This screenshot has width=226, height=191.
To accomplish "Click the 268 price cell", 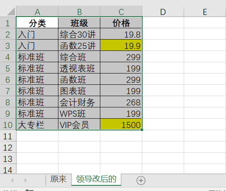I will [x=121, y=102].
